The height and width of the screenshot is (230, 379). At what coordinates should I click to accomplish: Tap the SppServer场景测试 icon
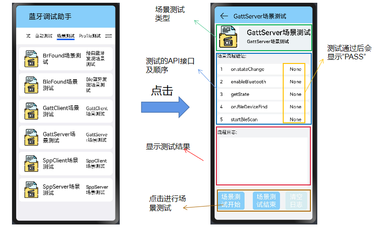tap(31, 190)
